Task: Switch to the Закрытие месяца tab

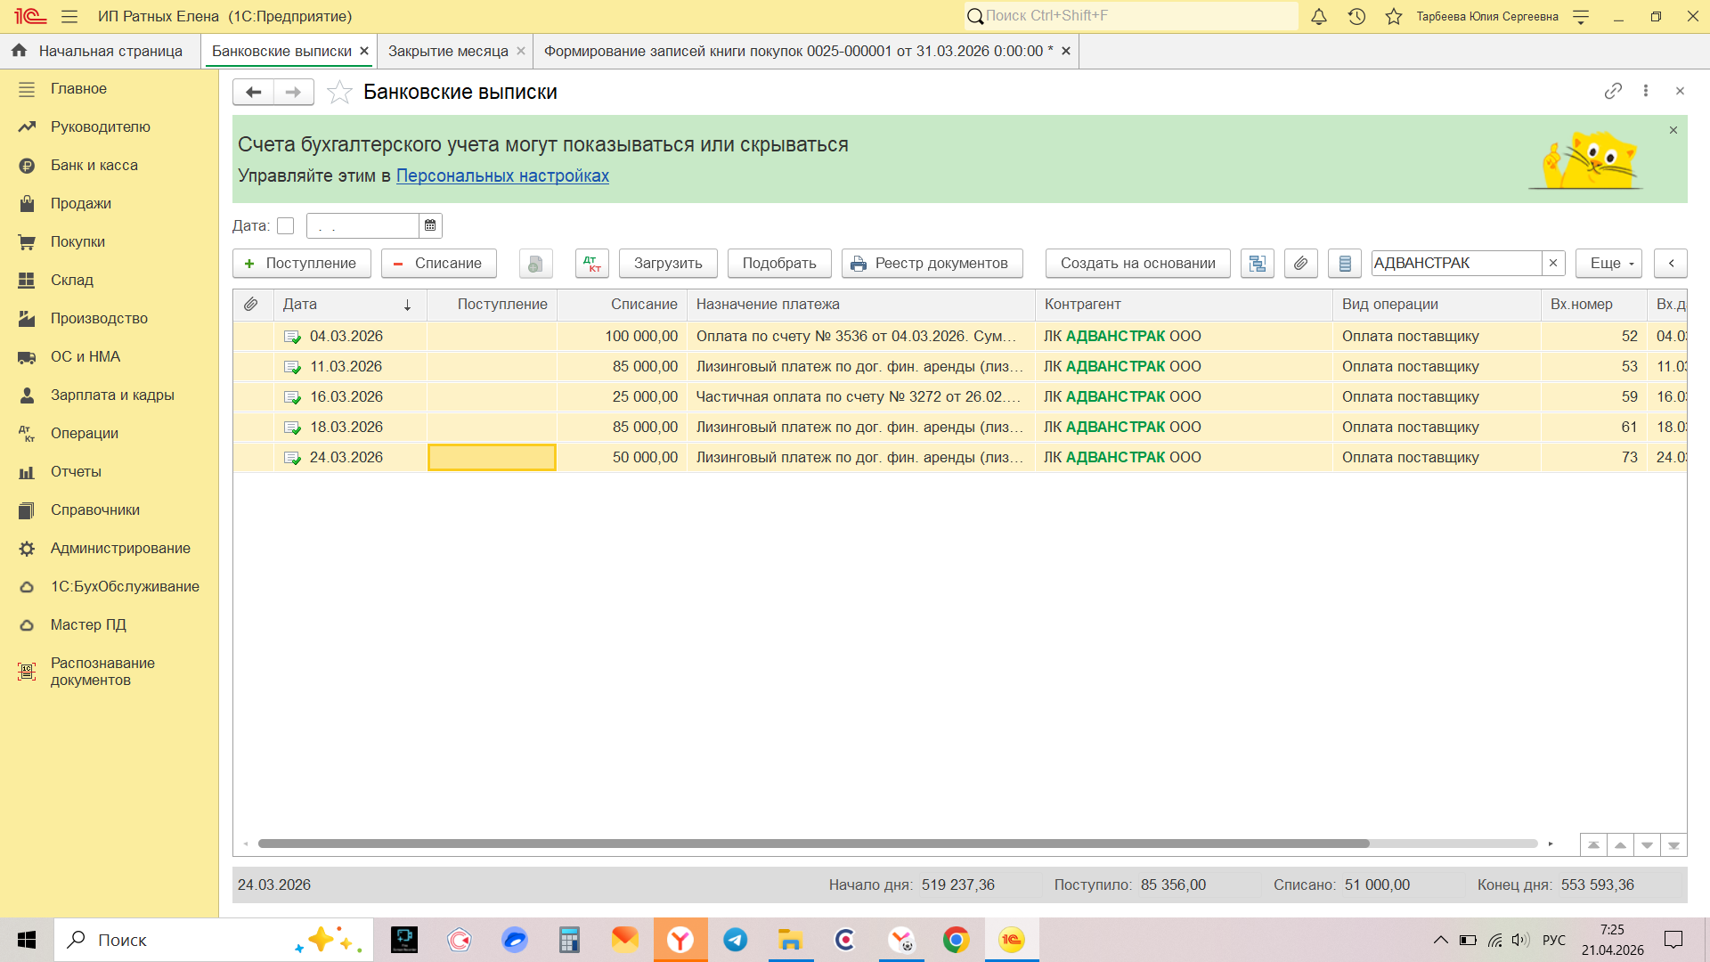Action: coord(448,51)
